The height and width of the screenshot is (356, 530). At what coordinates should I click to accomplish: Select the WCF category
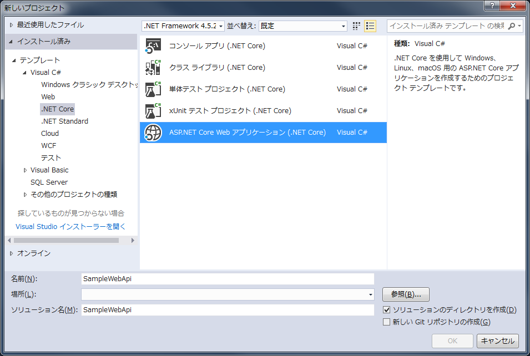(x=49, y=146)
